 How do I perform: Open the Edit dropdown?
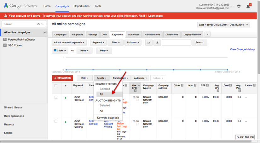(x=84, y=78)
